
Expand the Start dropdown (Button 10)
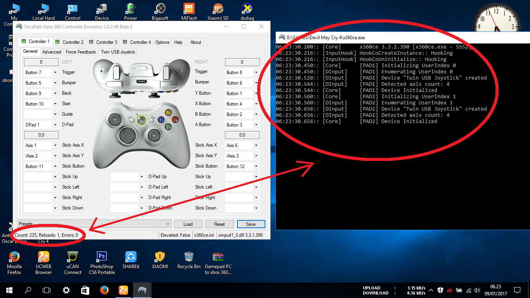pos(55,104)
